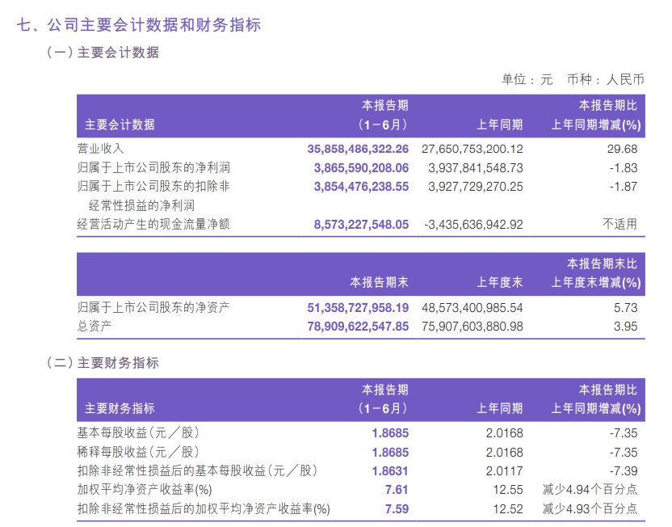Select value -3,435,636,942.92

(473, 224)
